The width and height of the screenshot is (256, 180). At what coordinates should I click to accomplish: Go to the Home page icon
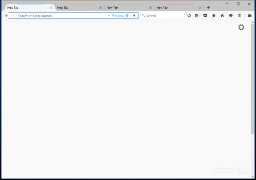click(x=222, y=16)
